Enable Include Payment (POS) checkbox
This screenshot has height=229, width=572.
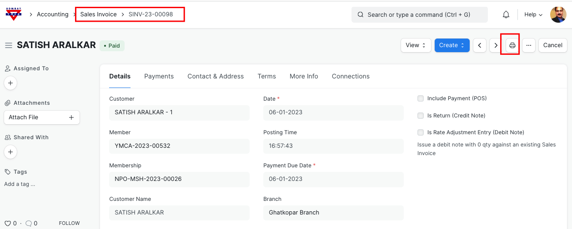click(421, 98)
